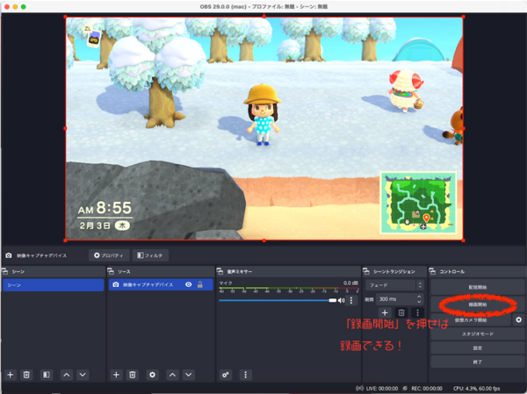Toggle スタジオモード button
The width and height of the screenshot is (527, 394).
tap(478, 334)
